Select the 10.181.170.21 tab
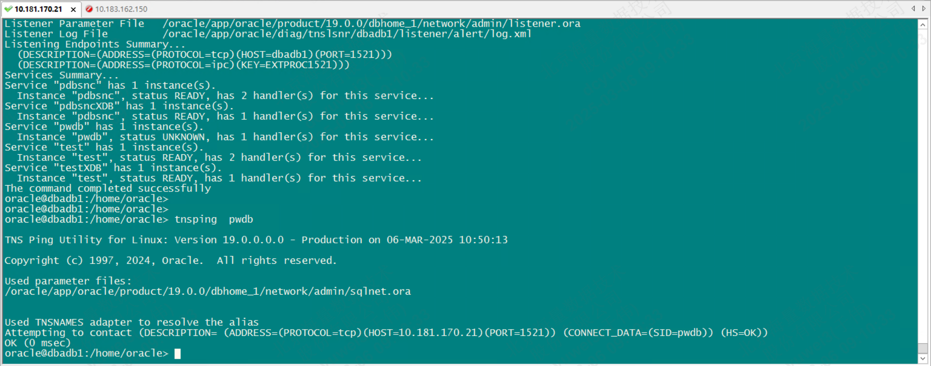This screenshot has height=366, width=931. pos(38,9)
